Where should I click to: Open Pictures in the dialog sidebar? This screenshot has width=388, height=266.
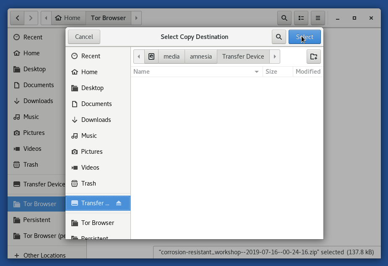coord(98,152)
